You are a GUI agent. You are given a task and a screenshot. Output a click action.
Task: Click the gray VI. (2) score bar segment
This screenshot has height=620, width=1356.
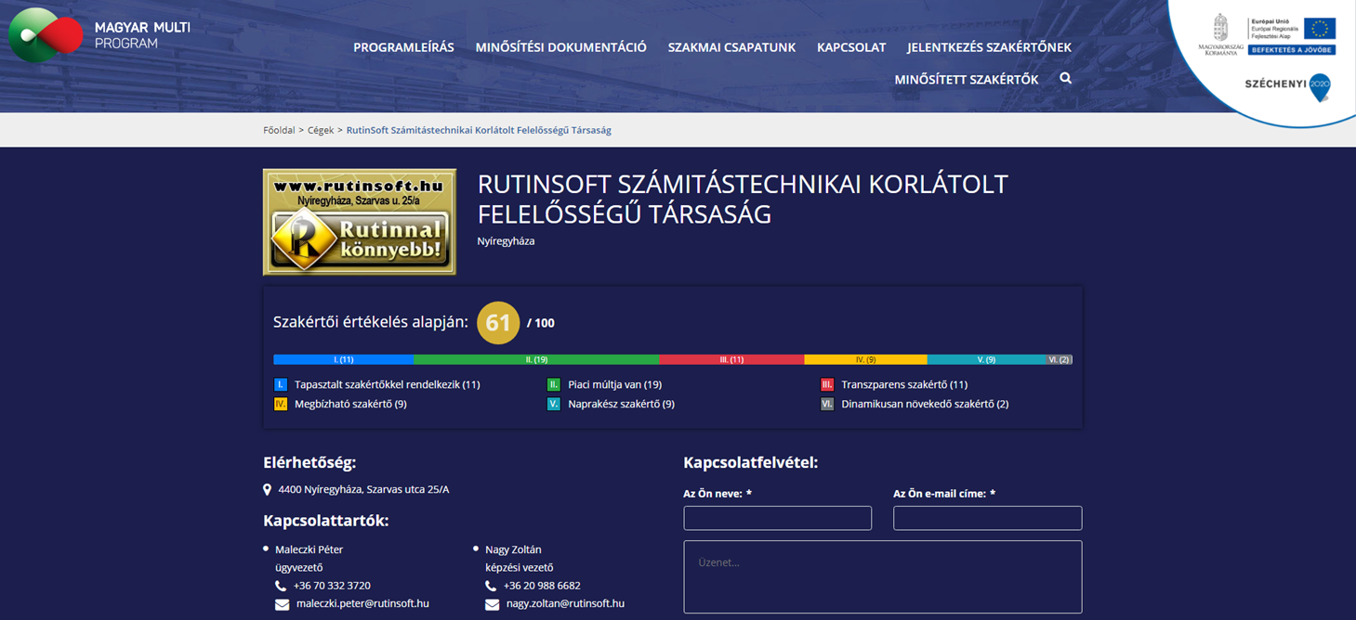[1059, 359]
